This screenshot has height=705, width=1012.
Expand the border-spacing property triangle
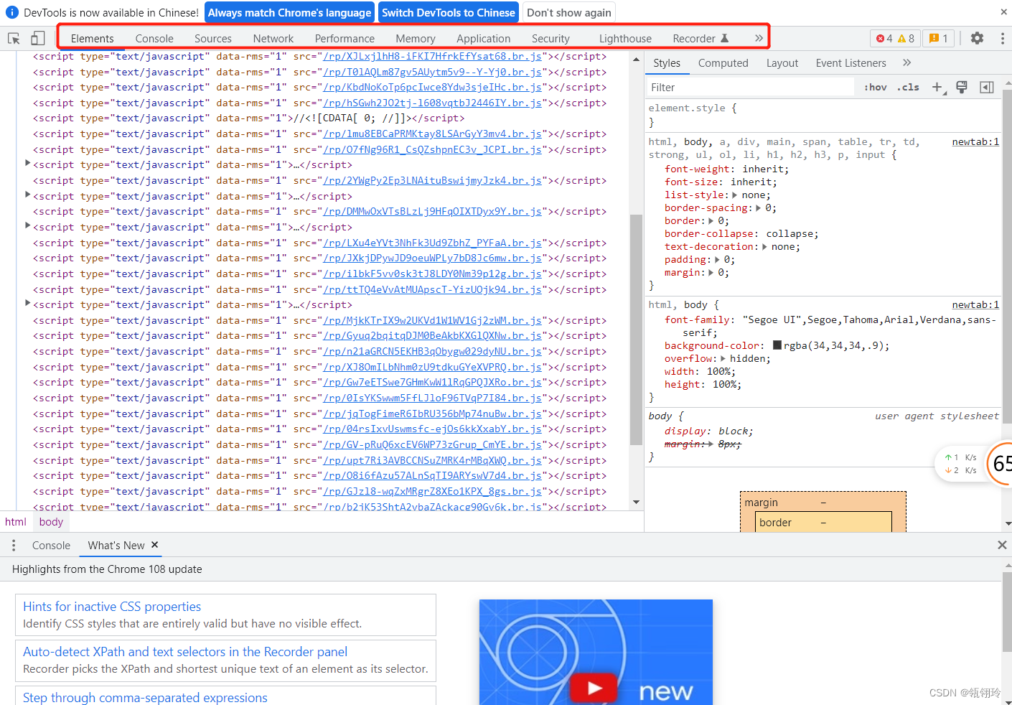(759, 208)
